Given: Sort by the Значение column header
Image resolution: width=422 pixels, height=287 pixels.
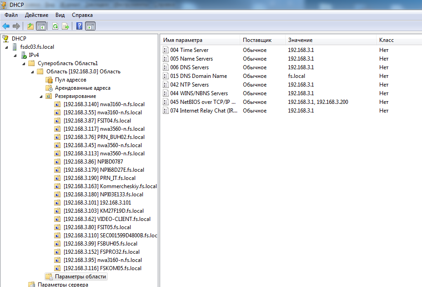Looking at the screenshot, I should [x=331, y=40].
